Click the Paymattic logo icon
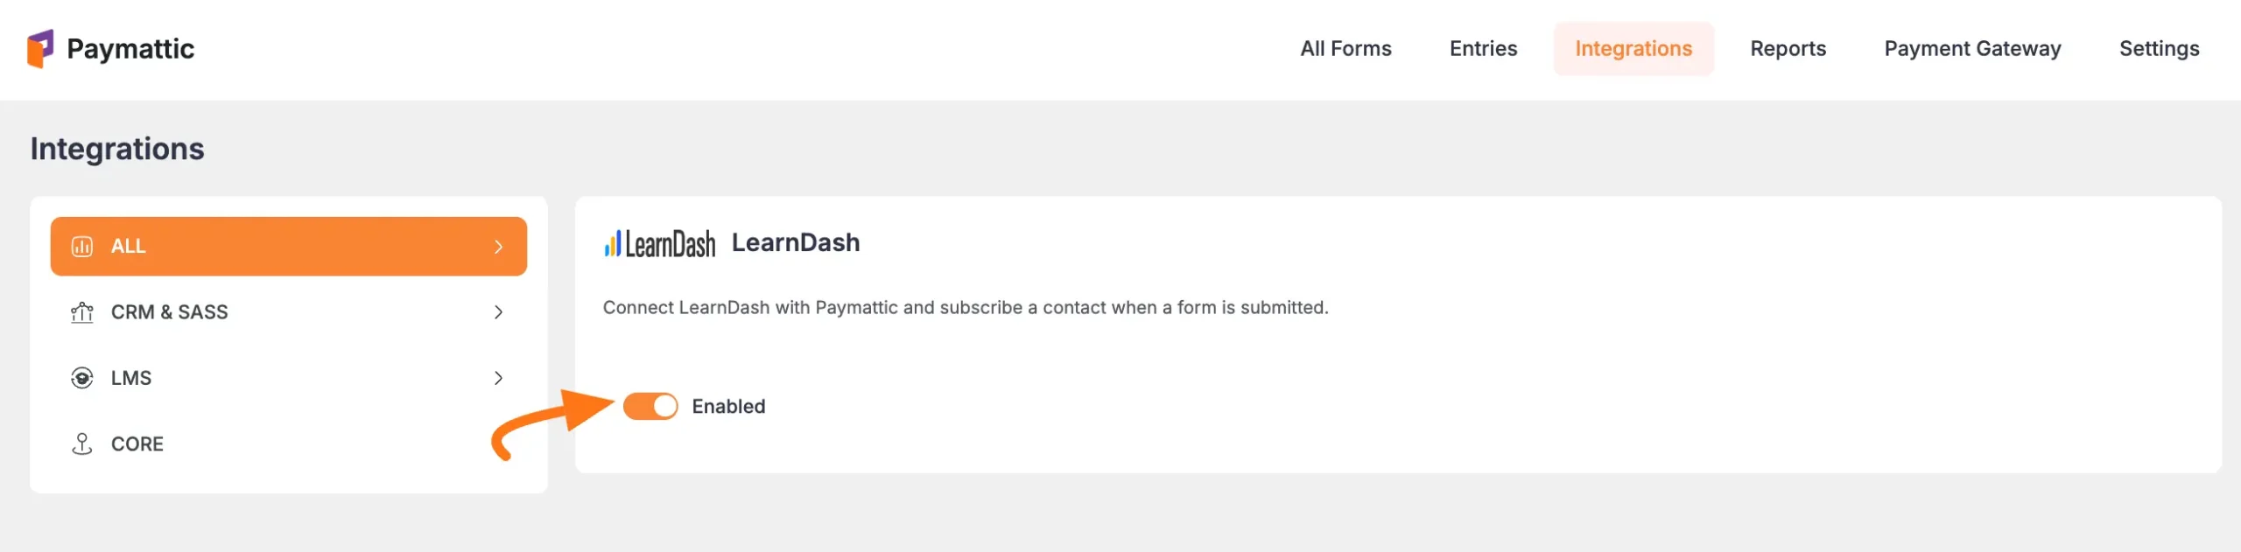 (41, 49)
